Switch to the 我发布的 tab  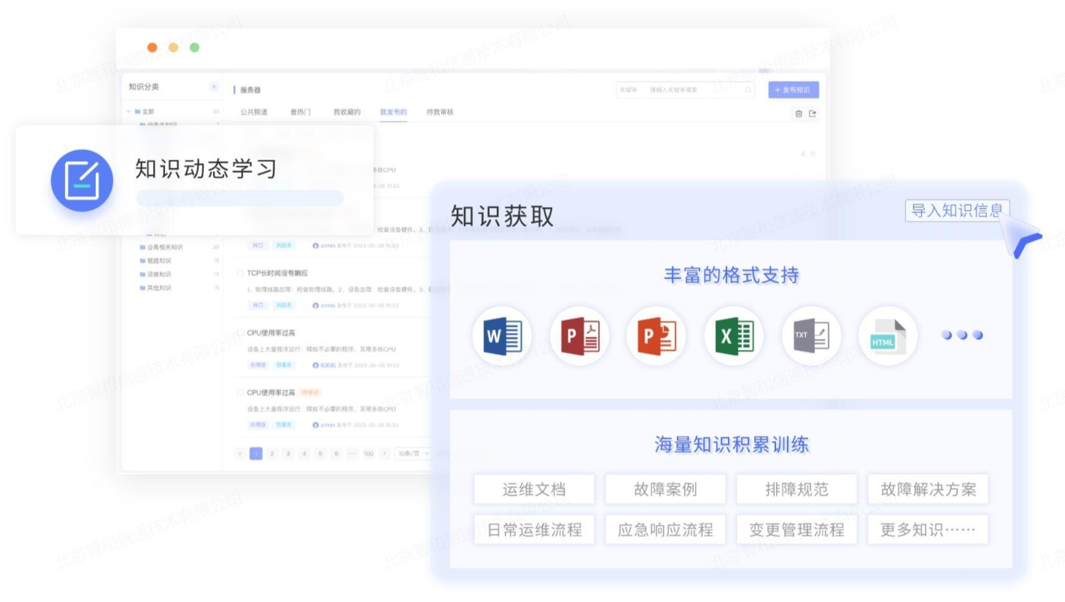393,112
